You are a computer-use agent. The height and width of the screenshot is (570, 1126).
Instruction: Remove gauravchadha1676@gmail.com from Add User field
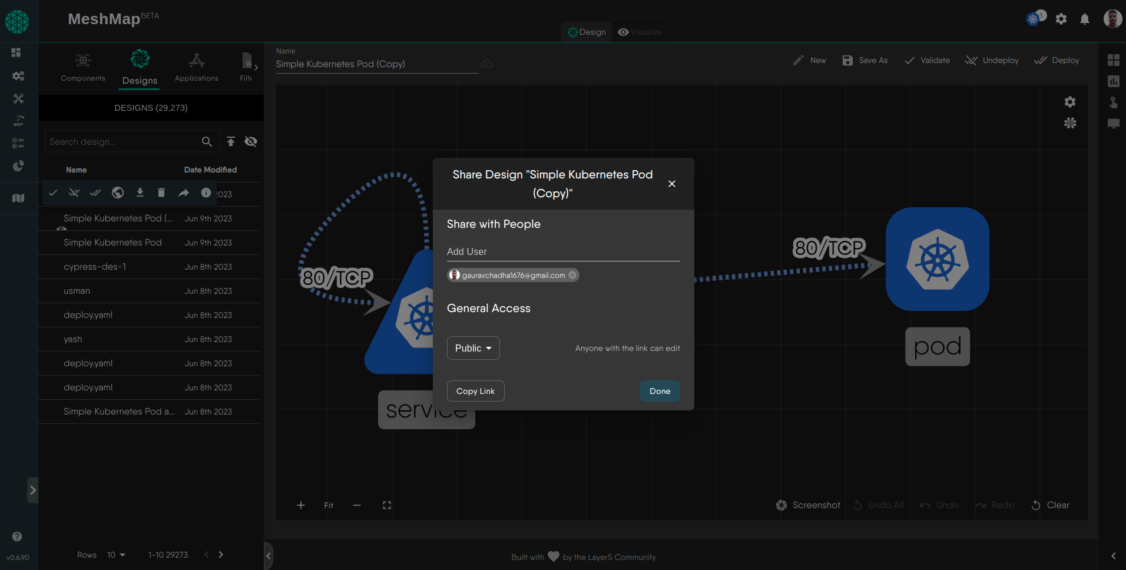pos(572,274)
